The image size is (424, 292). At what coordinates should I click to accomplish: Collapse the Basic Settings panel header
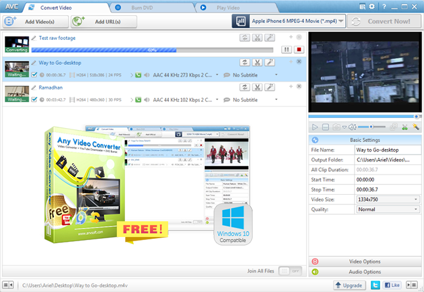(x=365, y=140)
